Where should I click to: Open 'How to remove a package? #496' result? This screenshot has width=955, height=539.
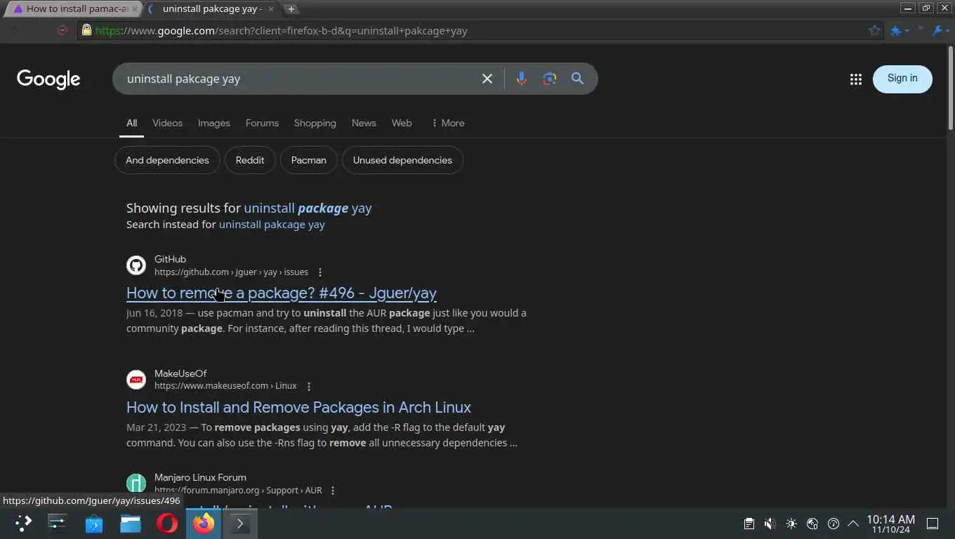[281, 293]
